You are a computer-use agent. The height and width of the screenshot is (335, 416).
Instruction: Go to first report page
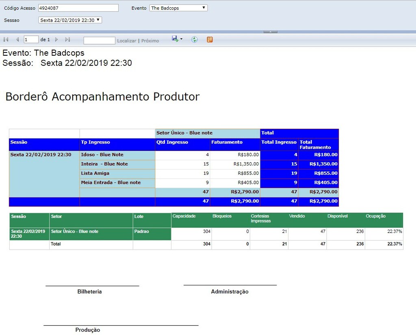point(6,39)
